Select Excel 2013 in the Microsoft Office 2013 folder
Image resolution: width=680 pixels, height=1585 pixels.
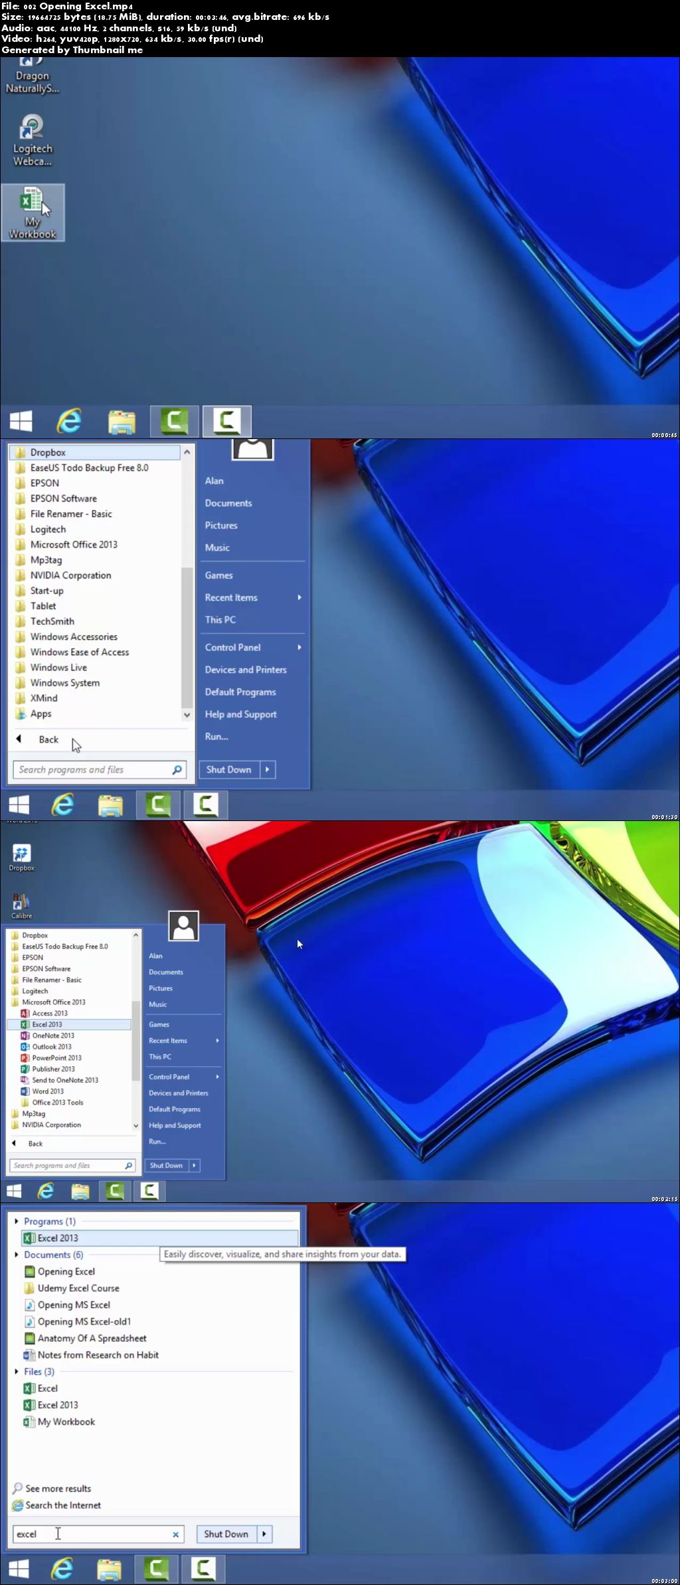point(69,1024)
